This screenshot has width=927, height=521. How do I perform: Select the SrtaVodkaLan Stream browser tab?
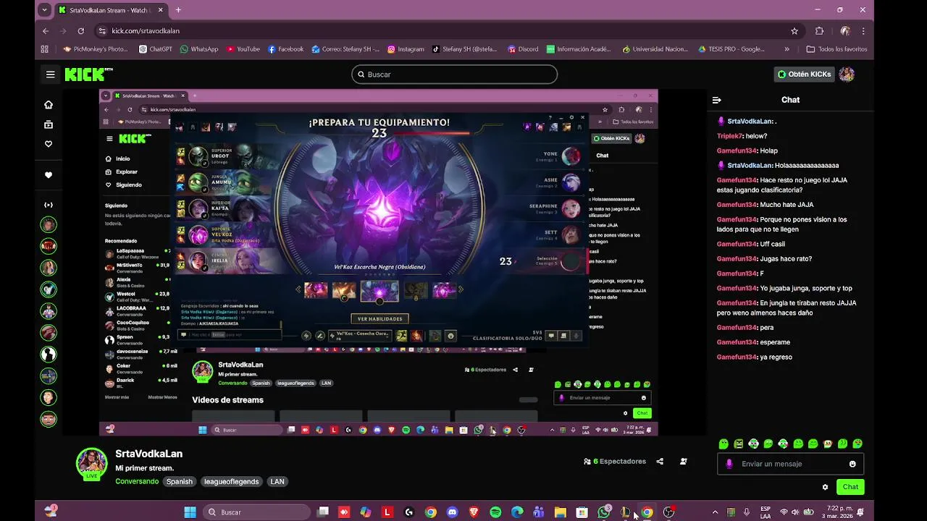click(x=110, y=10)
